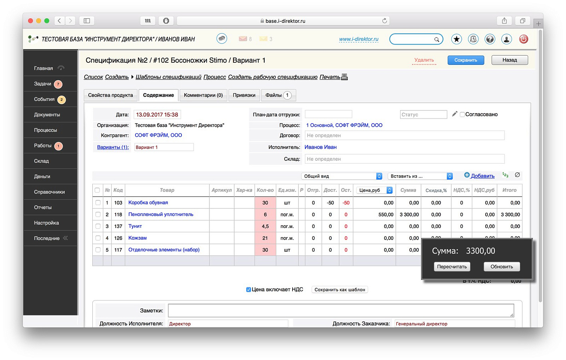
Task: Click the empty-set clear icon above the table
Action: click(x=517, y=175)
